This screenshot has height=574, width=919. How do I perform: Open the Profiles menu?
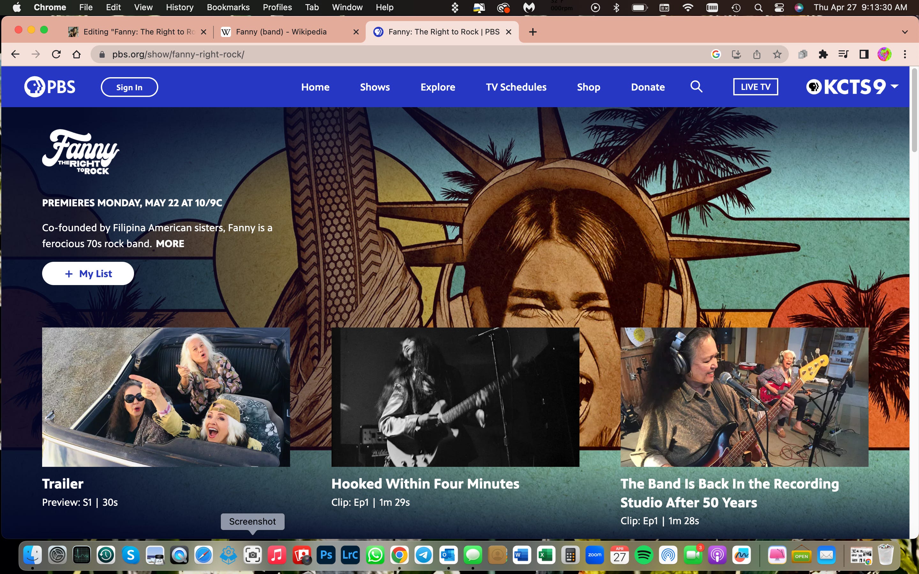(x=277, y=7)
